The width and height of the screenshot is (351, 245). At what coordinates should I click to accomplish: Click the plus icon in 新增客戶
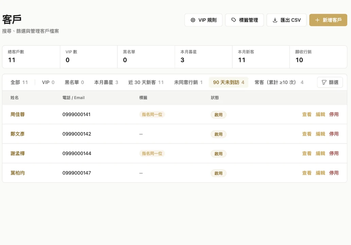pyautogui.click(x=317, y=20)
